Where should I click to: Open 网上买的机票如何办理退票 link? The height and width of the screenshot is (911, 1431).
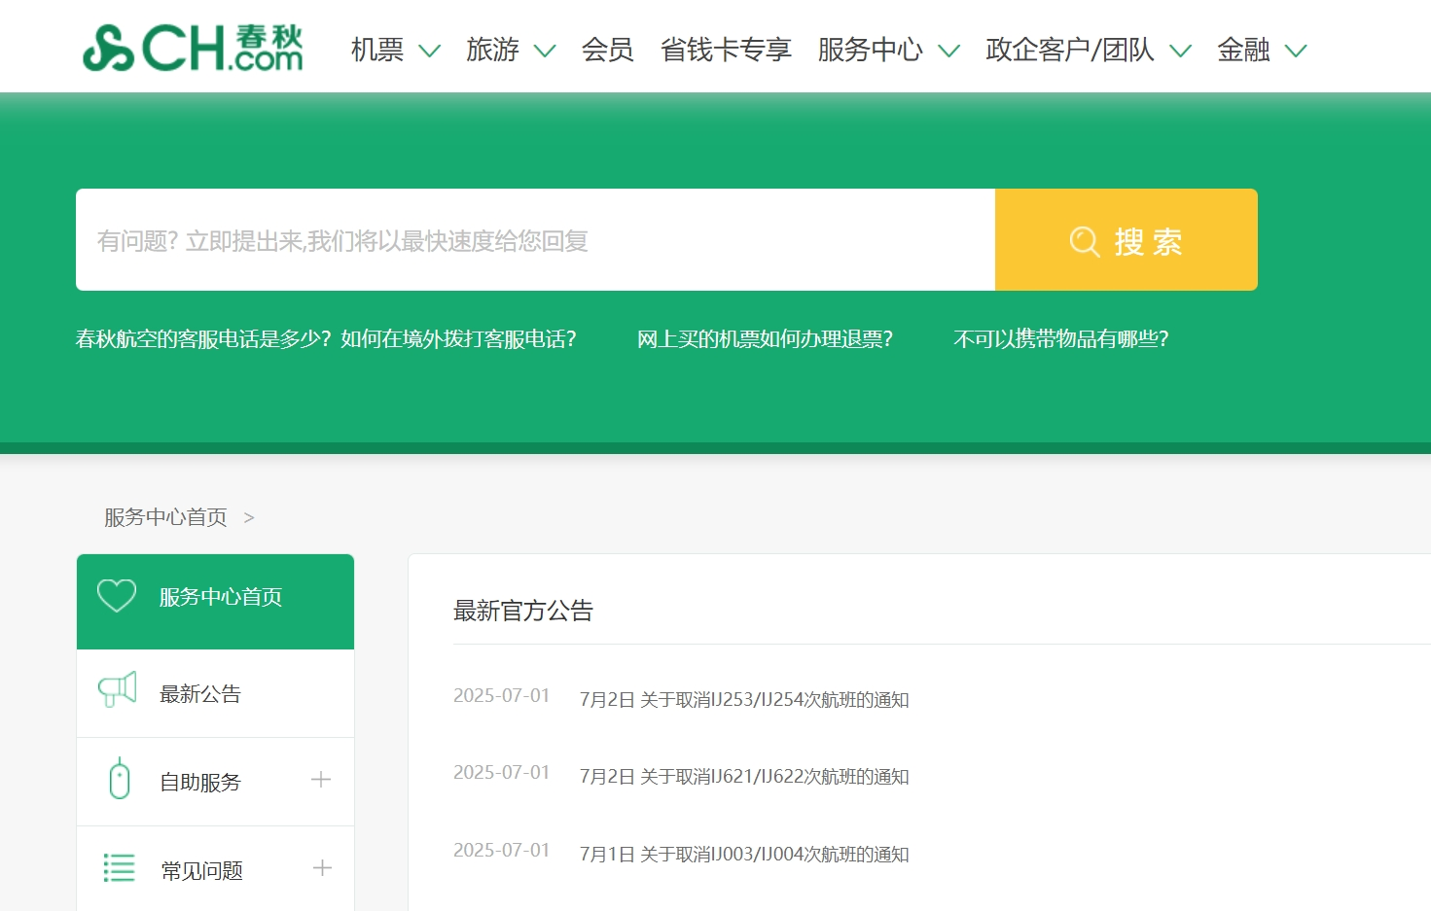765,338
